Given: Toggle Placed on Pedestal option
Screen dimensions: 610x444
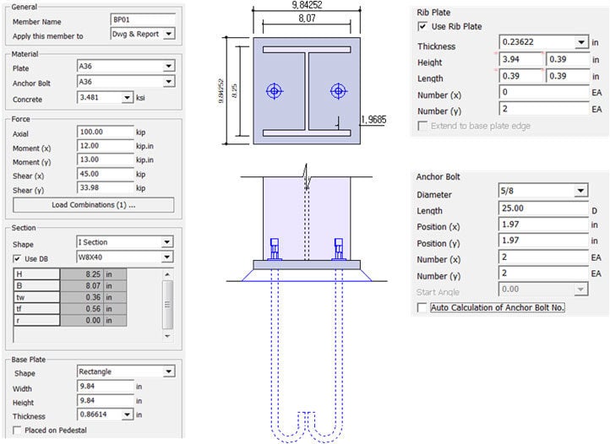Looking at the screenshot, I should tap(18, 430).
